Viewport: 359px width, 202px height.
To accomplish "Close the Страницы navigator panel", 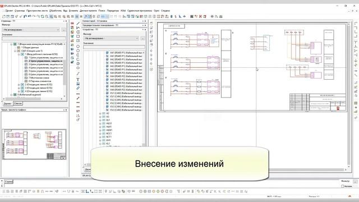I will click(x=66, y=21).
